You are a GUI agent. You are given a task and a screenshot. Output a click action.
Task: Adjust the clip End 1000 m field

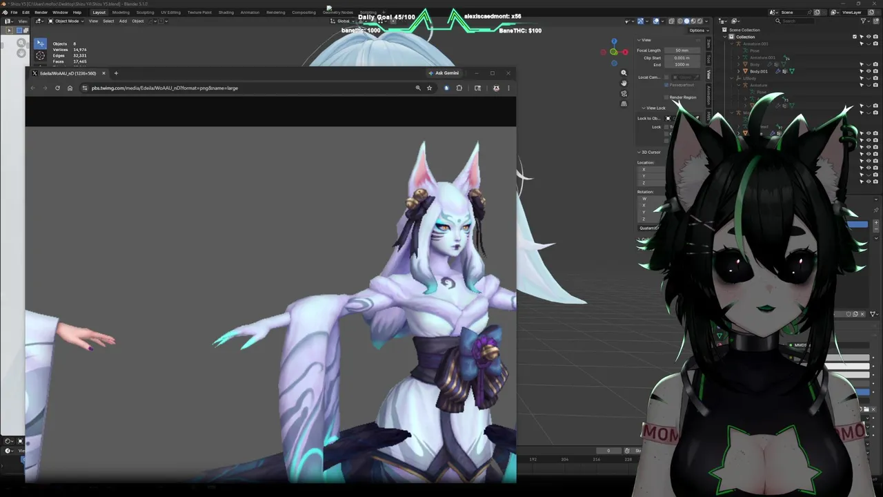pyautogui.click(x=682, y=65)
